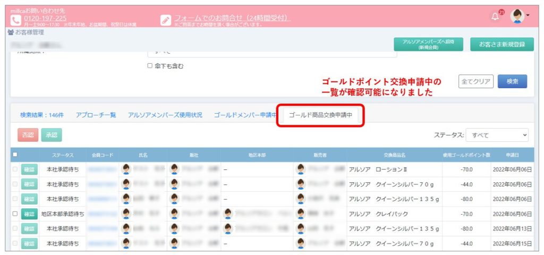Screen dimensions: 544x255
Task: Open the ステータス dropdown
Action: tap(497, 135)
